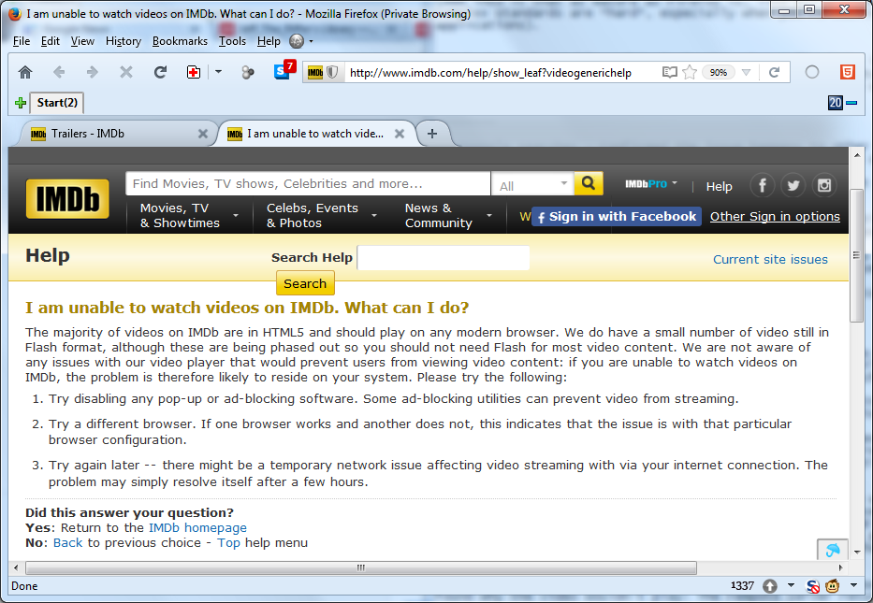
Task: Click the vertical scrollbar thumb
Action: pyautogui.click(x=856, y=255)
